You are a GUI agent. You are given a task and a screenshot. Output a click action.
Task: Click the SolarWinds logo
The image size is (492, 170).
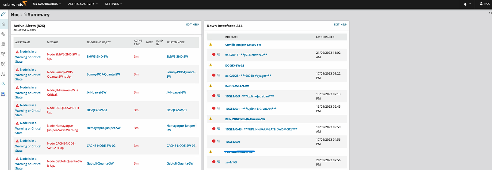tap(15, 4)
